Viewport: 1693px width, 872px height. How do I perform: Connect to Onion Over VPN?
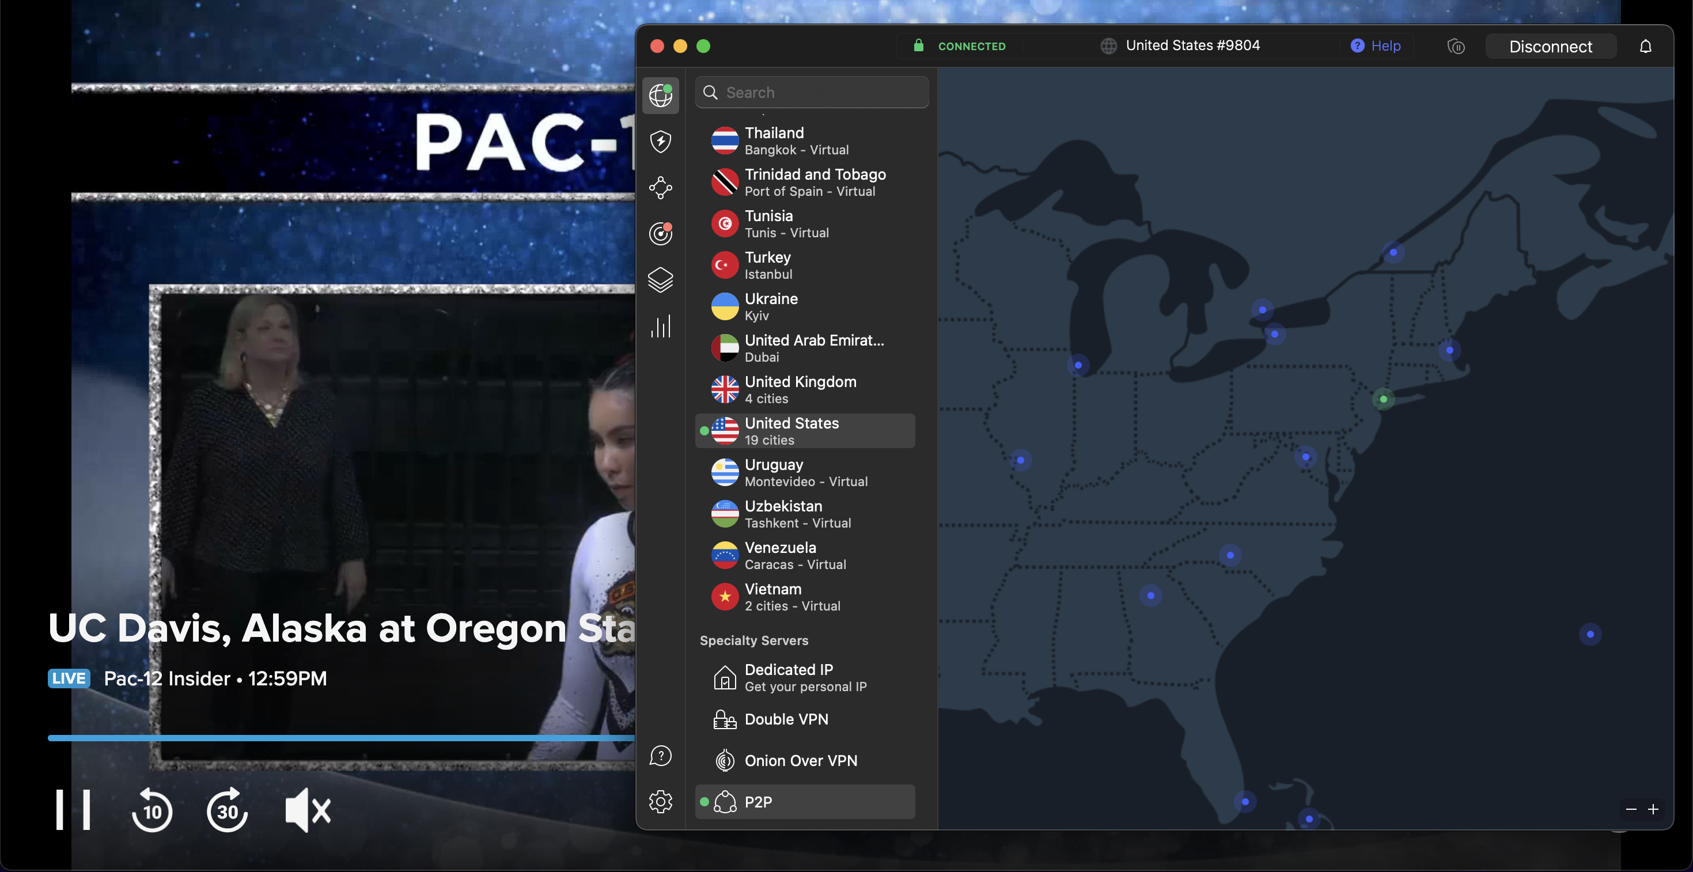(x=805, y=760)
